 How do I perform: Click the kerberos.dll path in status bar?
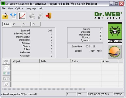tap(19, 94)
